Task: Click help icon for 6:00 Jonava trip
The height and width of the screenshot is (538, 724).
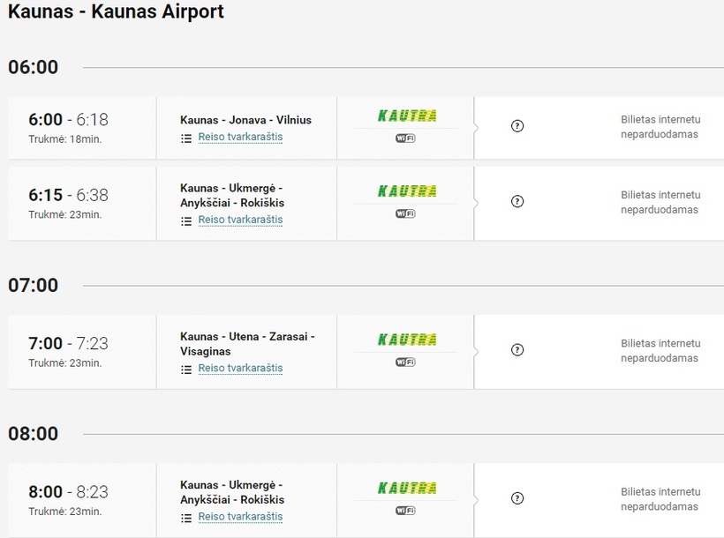Action: click(517, 126)
